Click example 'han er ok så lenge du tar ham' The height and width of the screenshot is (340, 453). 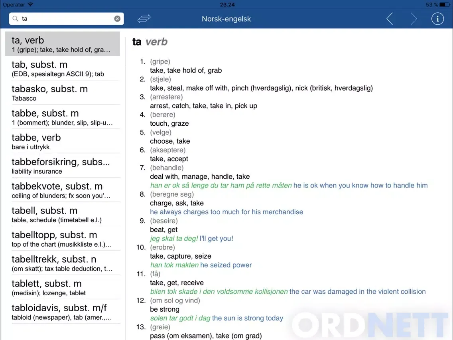(221, 185)
